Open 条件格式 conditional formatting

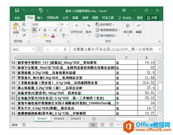point(105,24)
